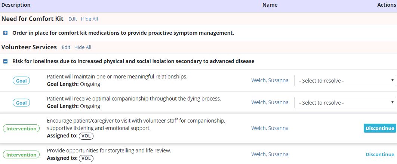Click Welch, Susanna on optimal companionship goal

click(270, 102)
